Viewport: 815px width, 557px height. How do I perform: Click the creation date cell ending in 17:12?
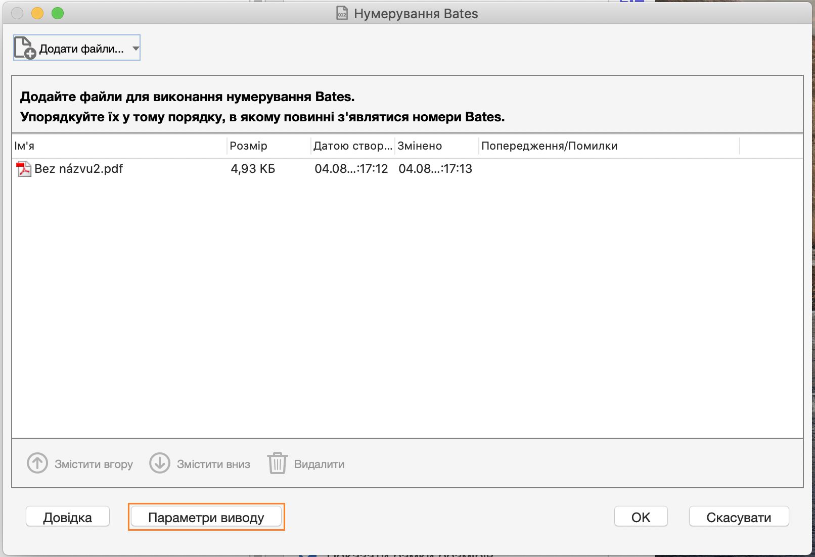[x=351, y=169]
